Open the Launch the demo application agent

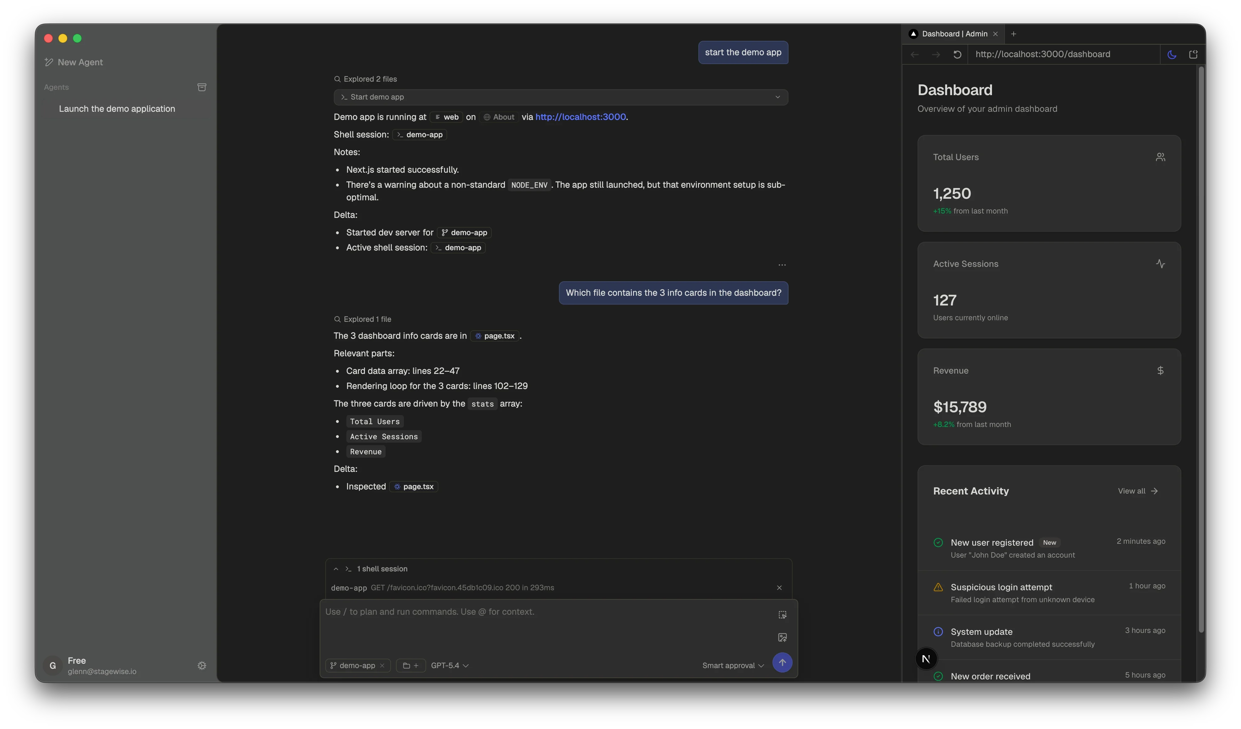117,109
